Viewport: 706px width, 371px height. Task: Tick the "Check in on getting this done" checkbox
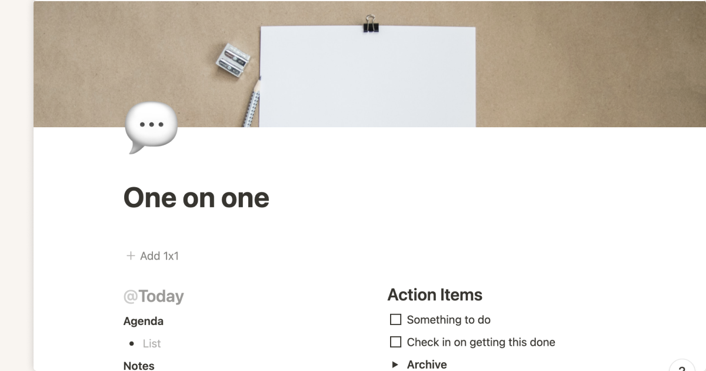(396, 342)
